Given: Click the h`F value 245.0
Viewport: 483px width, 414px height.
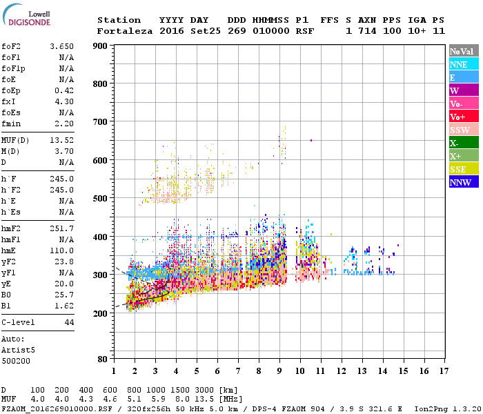Looking at the screenshot, I should [62, 179].
